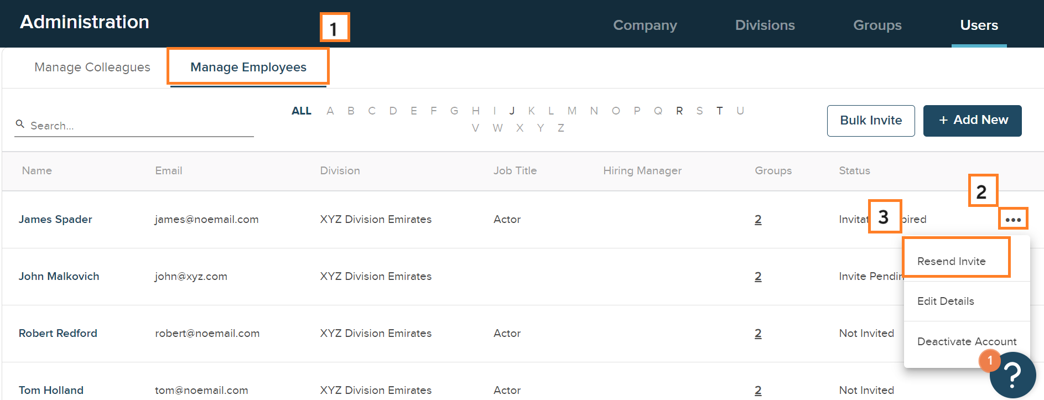Click the search magnifier icon

pos(20,124)
